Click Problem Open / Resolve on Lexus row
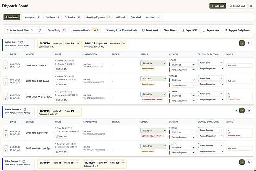This screenshot has width=256, height=171. pos(152,99)
